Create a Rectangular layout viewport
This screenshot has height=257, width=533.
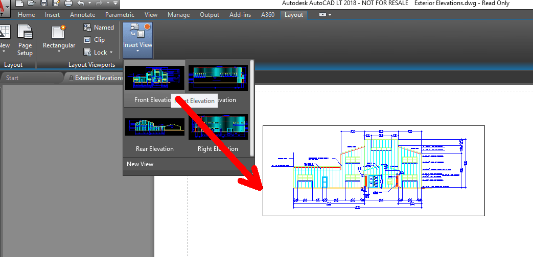[59, 36]
